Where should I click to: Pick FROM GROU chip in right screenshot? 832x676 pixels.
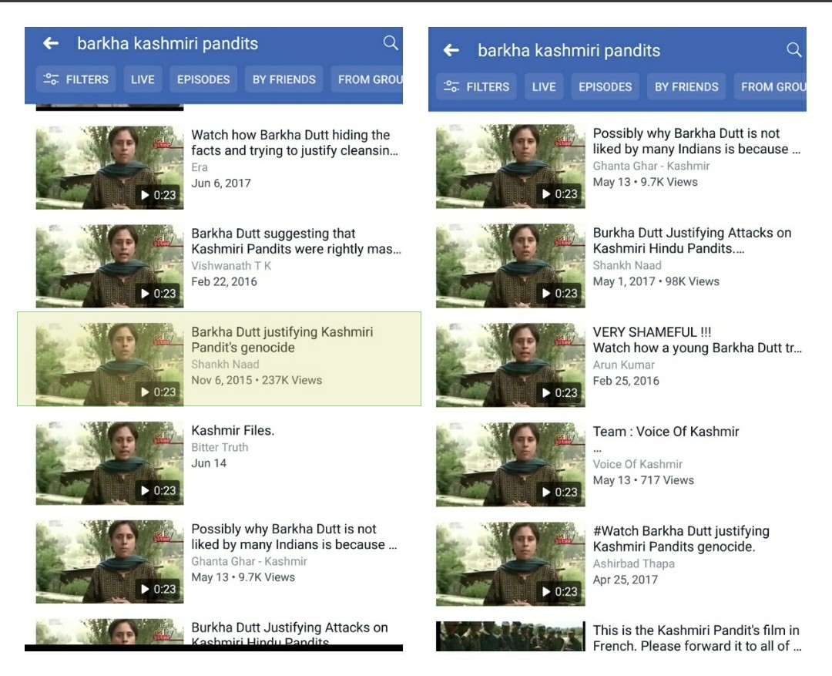(770, 86)
